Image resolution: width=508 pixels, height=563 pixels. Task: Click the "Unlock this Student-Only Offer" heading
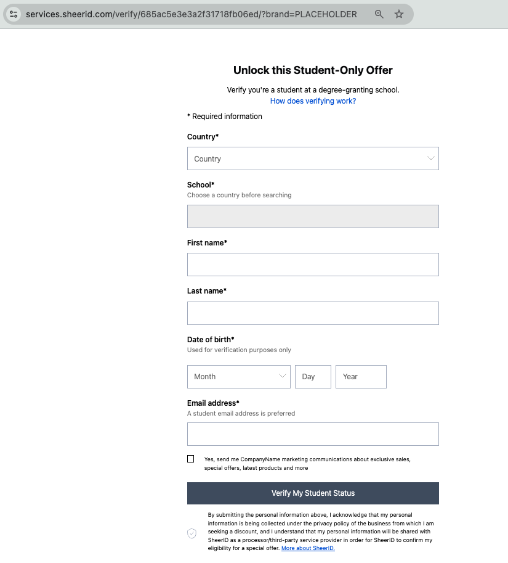[313, 70]
